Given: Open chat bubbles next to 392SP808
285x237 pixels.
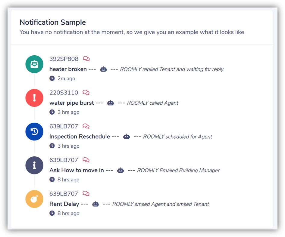Looking at the screenshot, I should click(86, 59).
